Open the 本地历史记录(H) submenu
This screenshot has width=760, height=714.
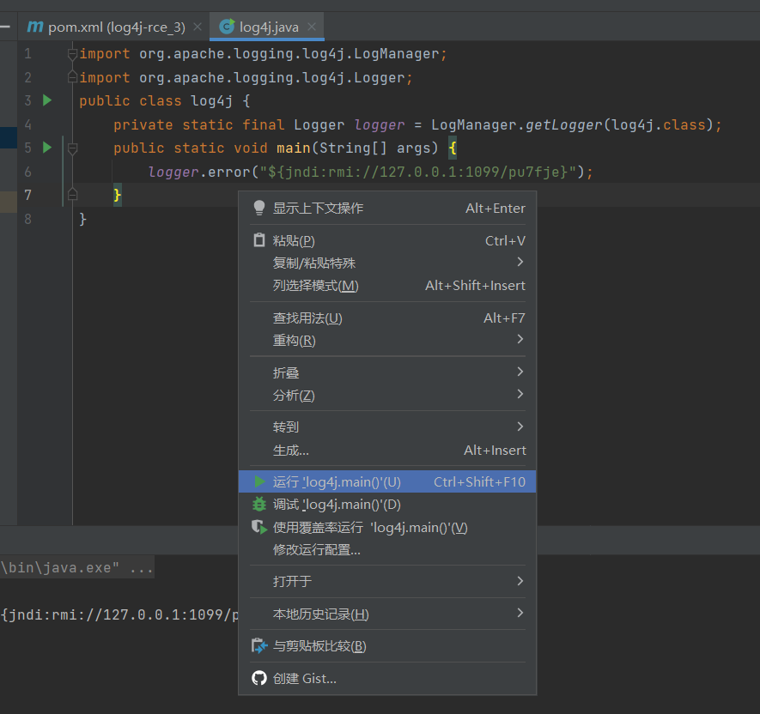tap(387, 614)
